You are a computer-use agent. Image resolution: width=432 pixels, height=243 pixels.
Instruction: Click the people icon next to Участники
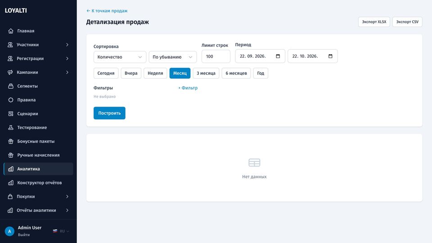(x=10, y=45)
